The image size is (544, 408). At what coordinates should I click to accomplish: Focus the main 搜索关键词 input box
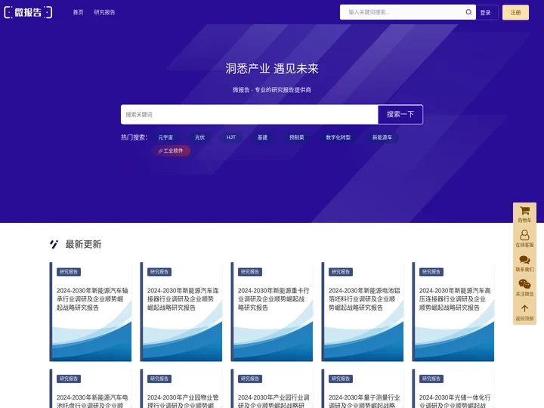(249, 115)
